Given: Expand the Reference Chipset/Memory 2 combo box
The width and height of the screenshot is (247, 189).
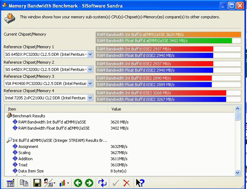Looking at the screenshot, I should coord(90,69).
